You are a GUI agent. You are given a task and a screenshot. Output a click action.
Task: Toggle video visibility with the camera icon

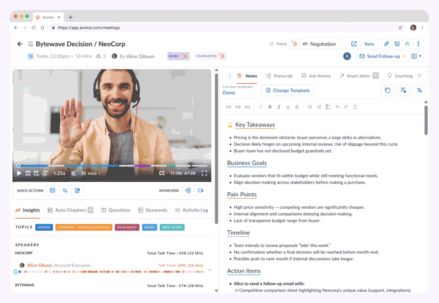point(201,191)
